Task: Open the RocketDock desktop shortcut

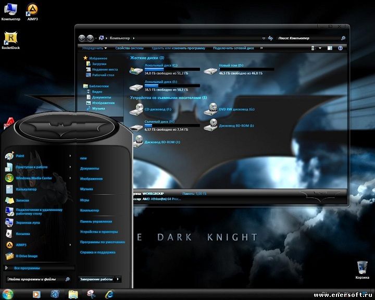Action: pos(11,40)
